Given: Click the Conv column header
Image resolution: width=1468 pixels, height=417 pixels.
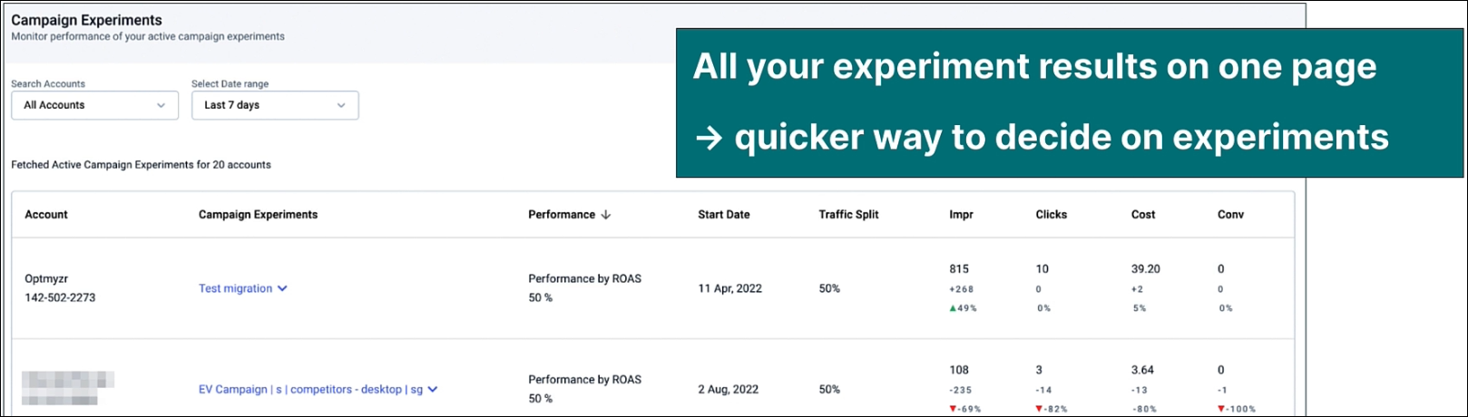Looking at the screenshot, I should pos(1230,215).
